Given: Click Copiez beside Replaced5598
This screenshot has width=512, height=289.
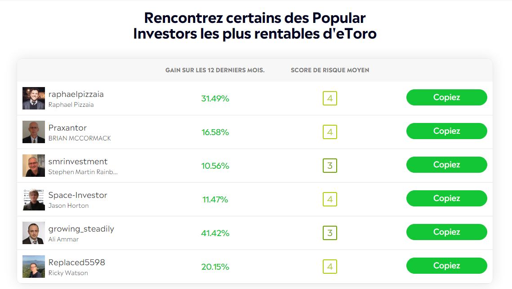Looking at the screenshot, I should click(446, 265).
